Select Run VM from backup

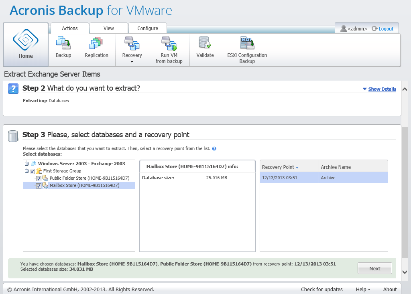[169, 43]
